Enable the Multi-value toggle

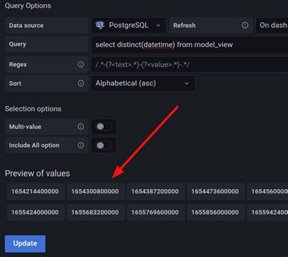click(x=104, y=126)
